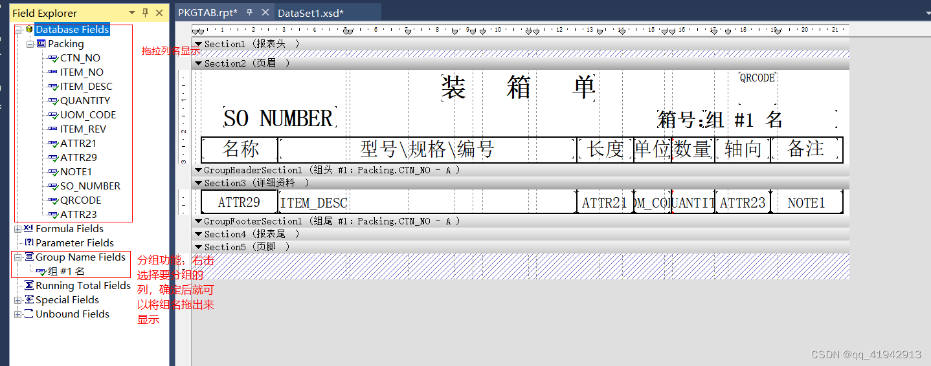
Task: Select the 单位 column header
Action: click(653, 149)
